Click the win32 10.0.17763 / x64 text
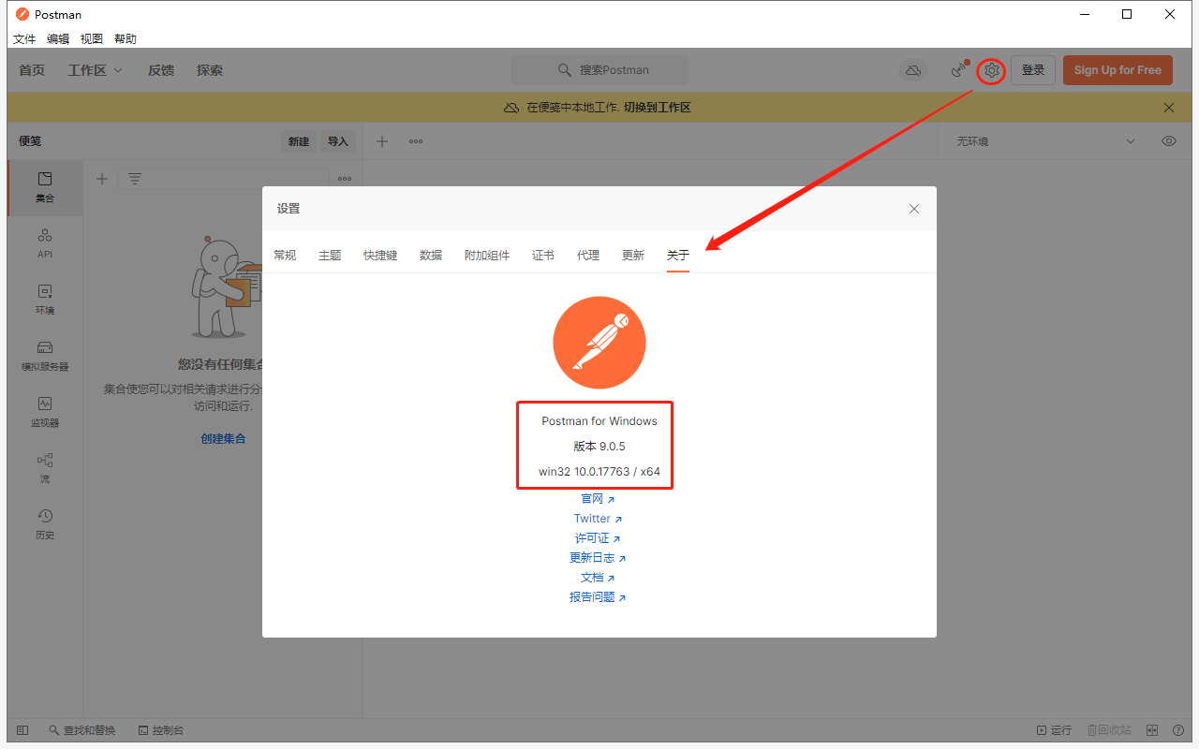1199x749 pixels. 599,472
